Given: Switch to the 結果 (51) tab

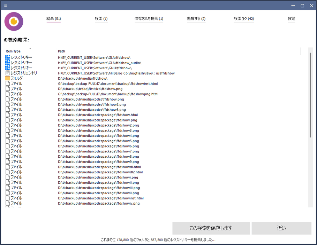Looking at the screenshot, I should click(x=54, y=18).
